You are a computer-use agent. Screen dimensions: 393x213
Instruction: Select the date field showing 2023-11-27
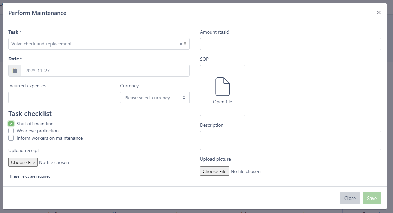pyautogui.click(x=105, y=71)
